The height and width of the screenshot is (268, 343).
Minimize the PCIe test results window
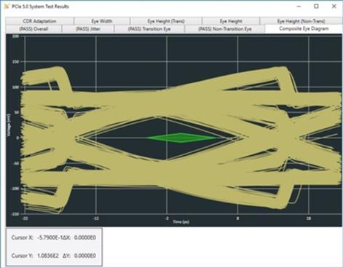point(299,7)
